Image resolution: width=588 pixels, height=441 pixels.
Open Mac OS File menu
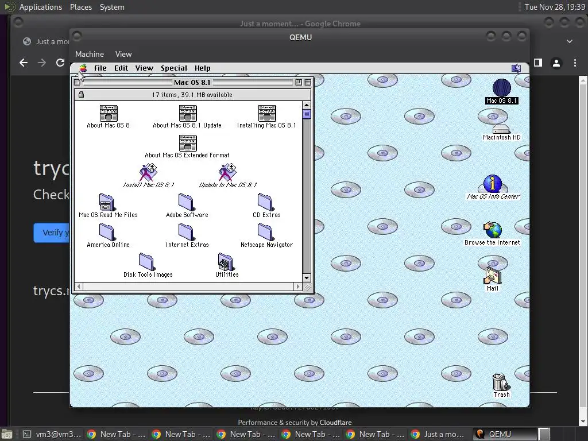[x=100, y=68]
